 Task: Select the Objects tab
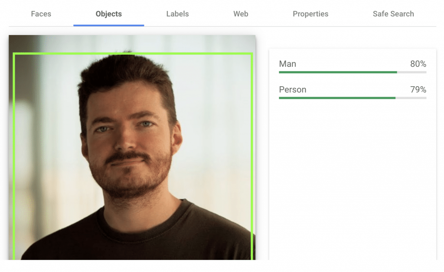[x=108, y=14]
